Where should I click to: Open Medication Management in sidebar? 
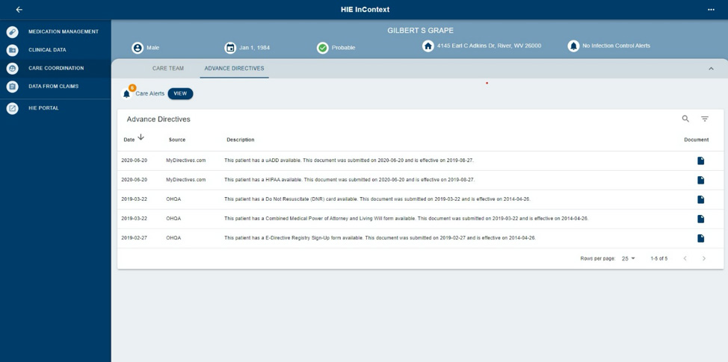(x=55, y=32)
